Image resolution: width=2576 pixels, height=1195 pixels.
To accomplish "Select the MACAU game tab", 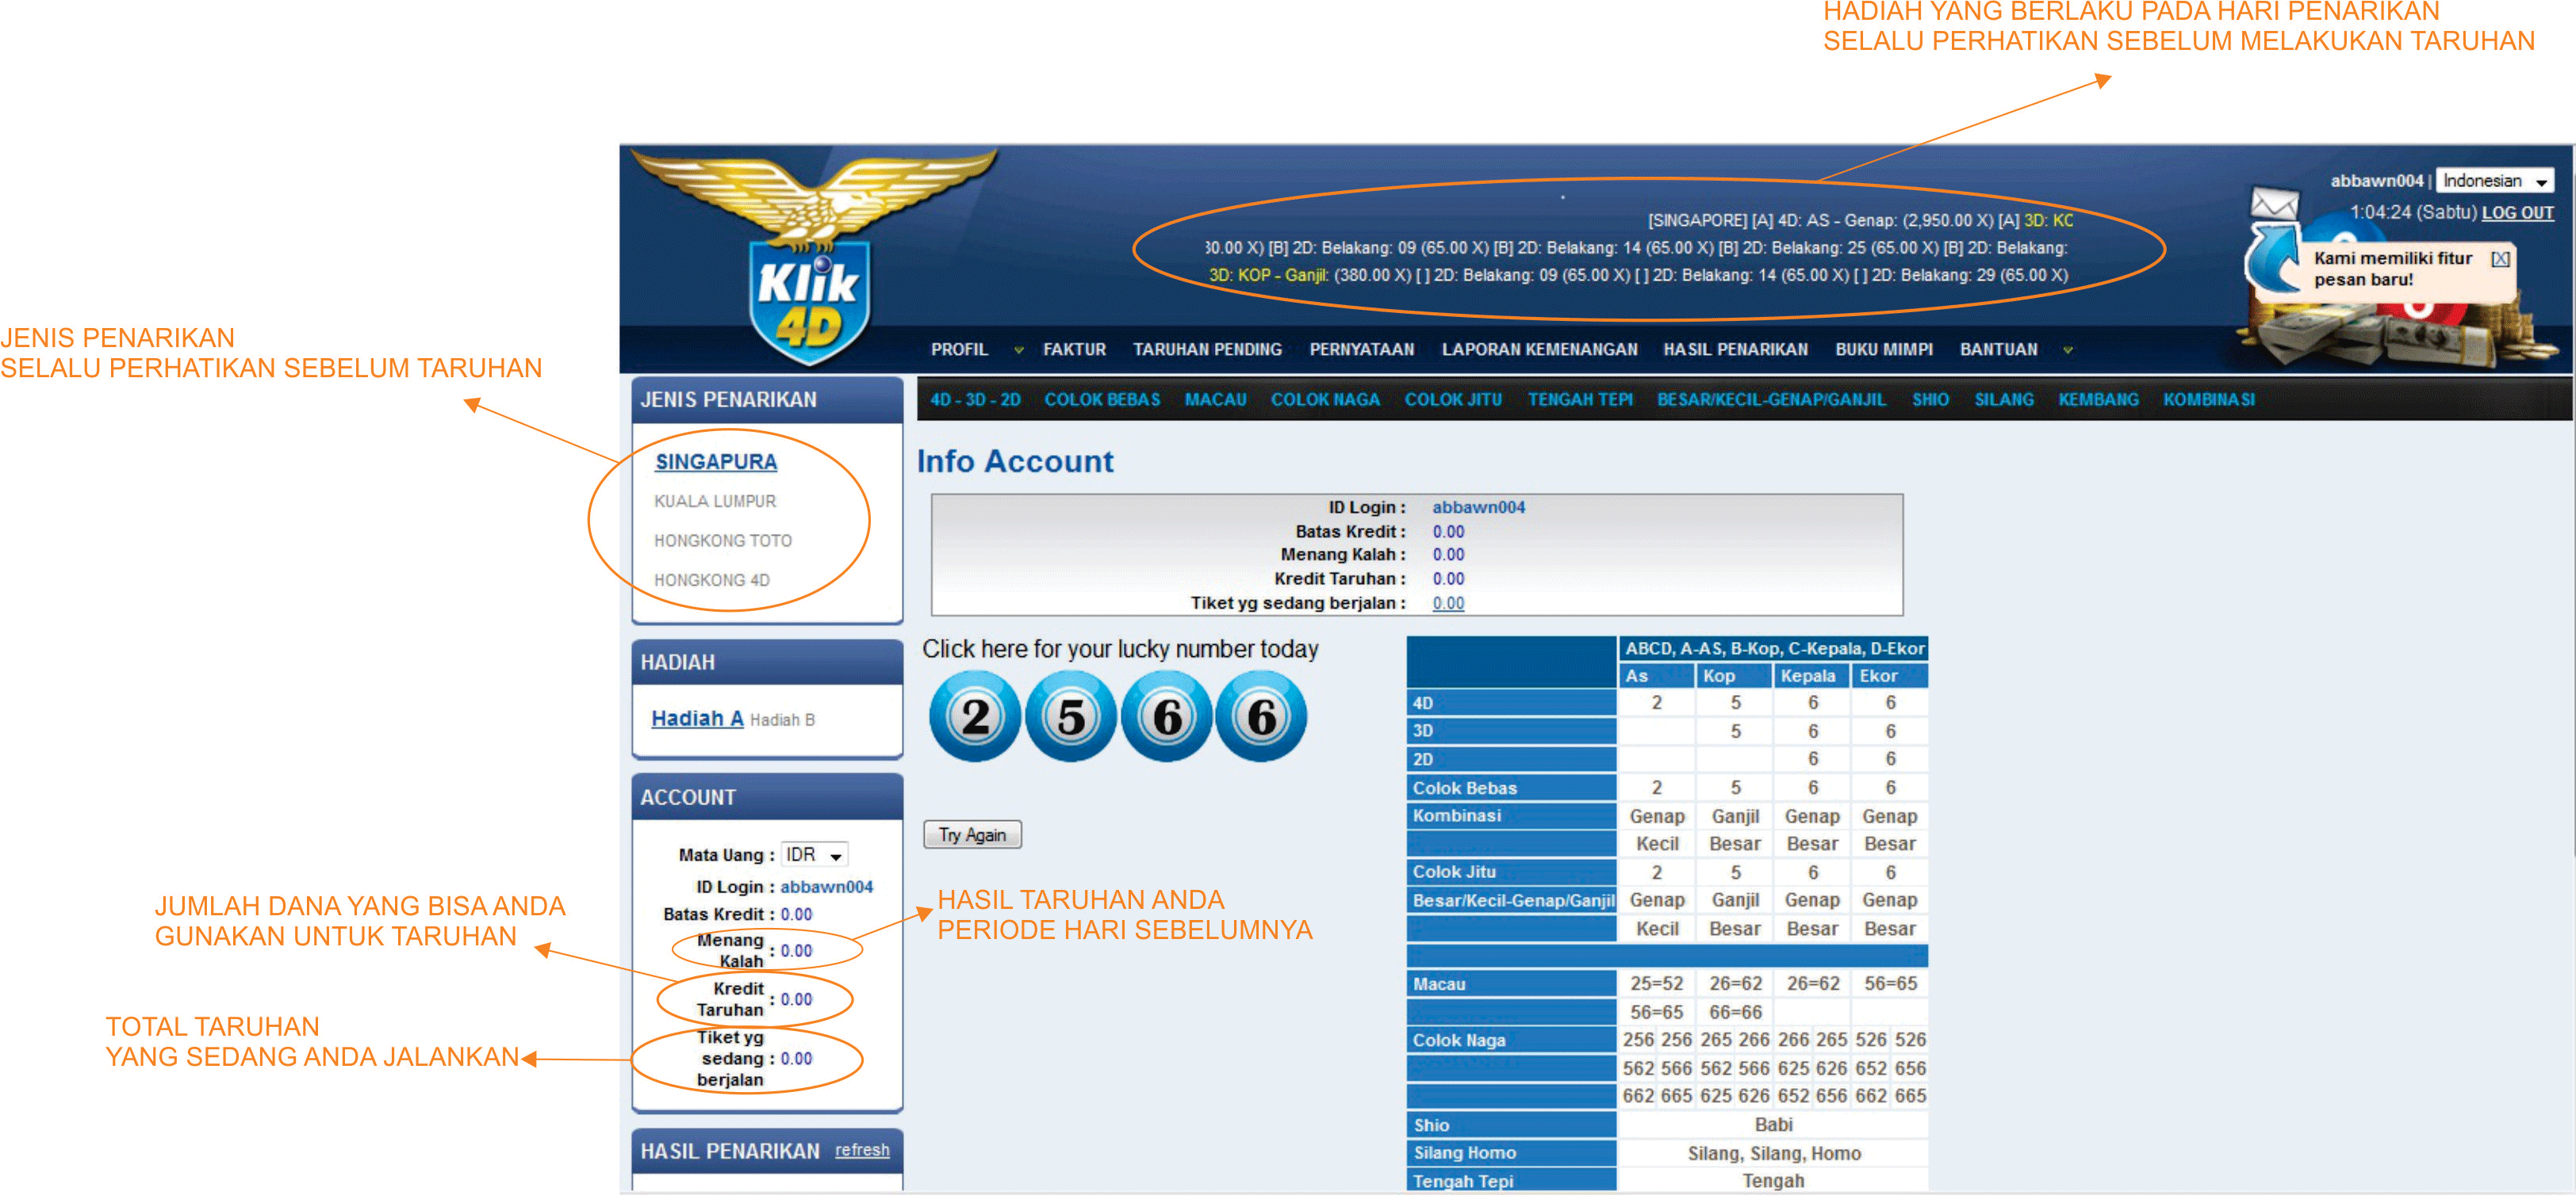I will click(x=1215, y=399).
